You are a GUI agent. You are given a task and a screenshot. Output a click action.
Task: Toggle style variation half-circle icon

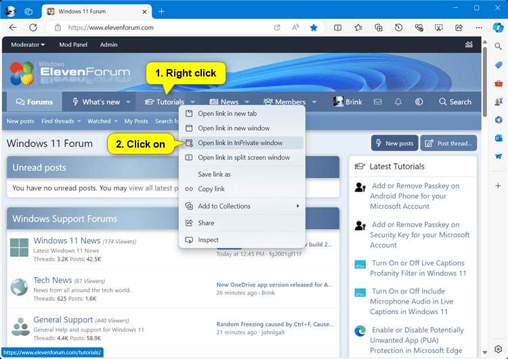[x=419, y=102]
